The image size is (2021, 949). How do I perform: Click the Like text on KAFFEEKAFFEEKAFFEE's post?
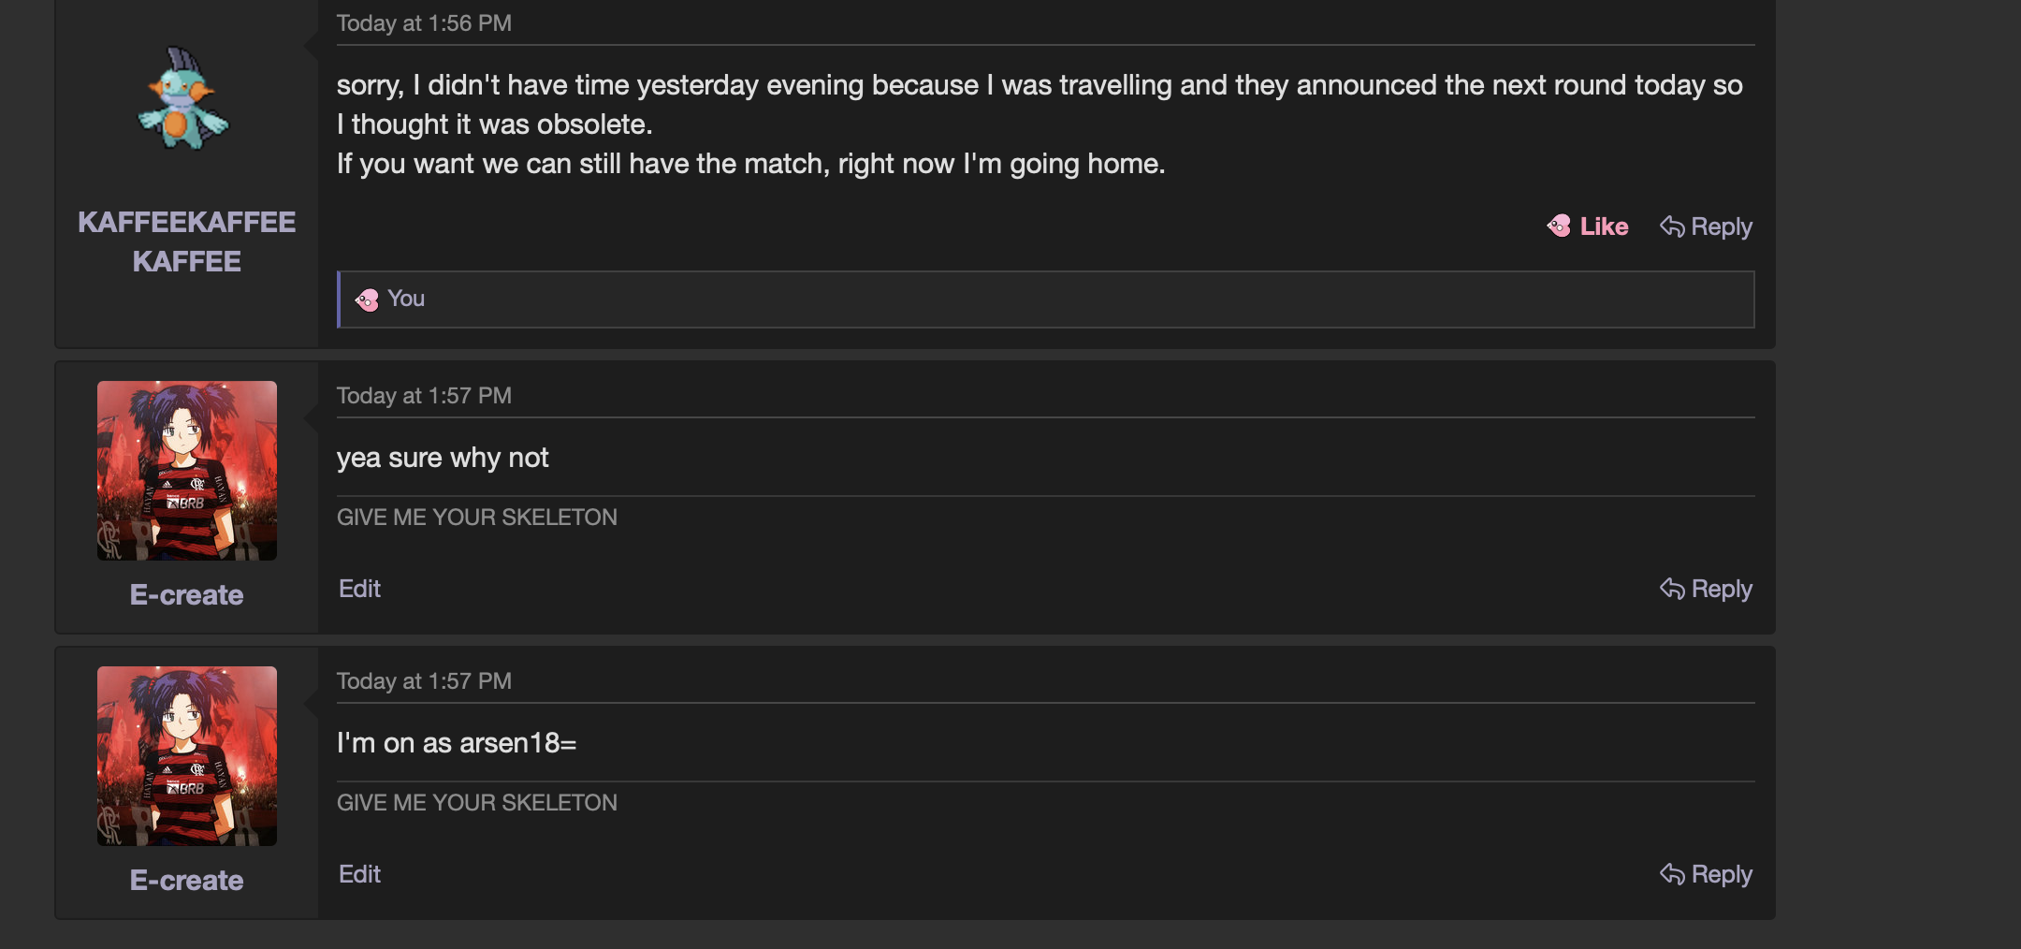pyautogui.click(x=1604, y=226)
